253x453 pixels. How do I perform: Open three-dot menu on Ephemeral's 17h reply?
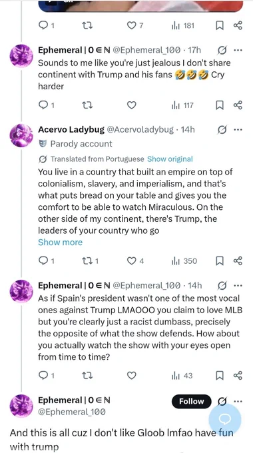pyautogui.click(x=238, y=50)
